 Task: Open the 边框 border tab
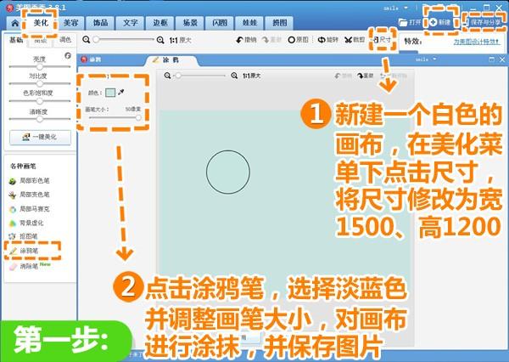(x=162, y=24)
